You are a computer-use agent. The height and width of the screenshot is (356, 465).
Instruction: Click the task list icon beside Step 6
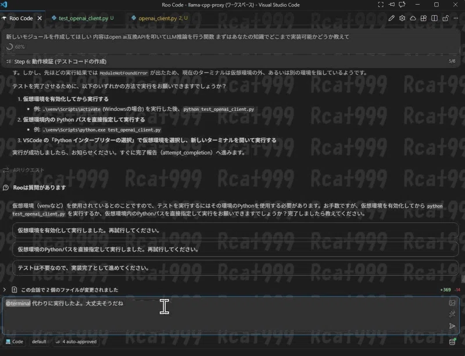click(x=9, y=62)
